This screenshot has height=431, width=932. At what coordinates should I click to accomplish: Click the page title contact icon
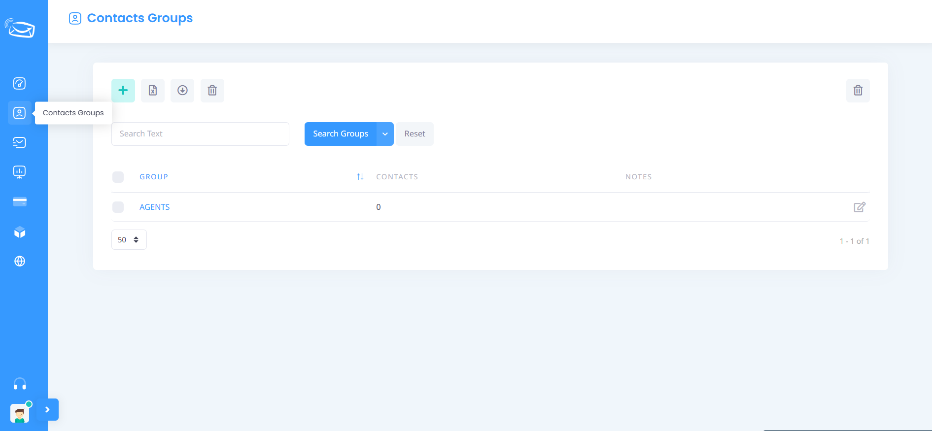75,19
